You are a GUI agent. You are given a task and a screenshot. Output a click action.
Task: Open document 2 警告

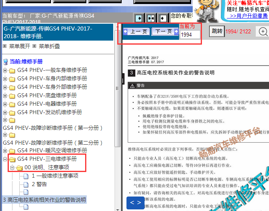(39, 184)
